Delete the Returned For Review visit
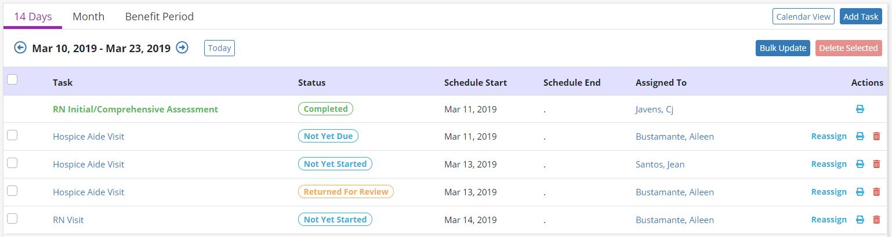Viewport: 892px width, 237px height. click(876, 192)
